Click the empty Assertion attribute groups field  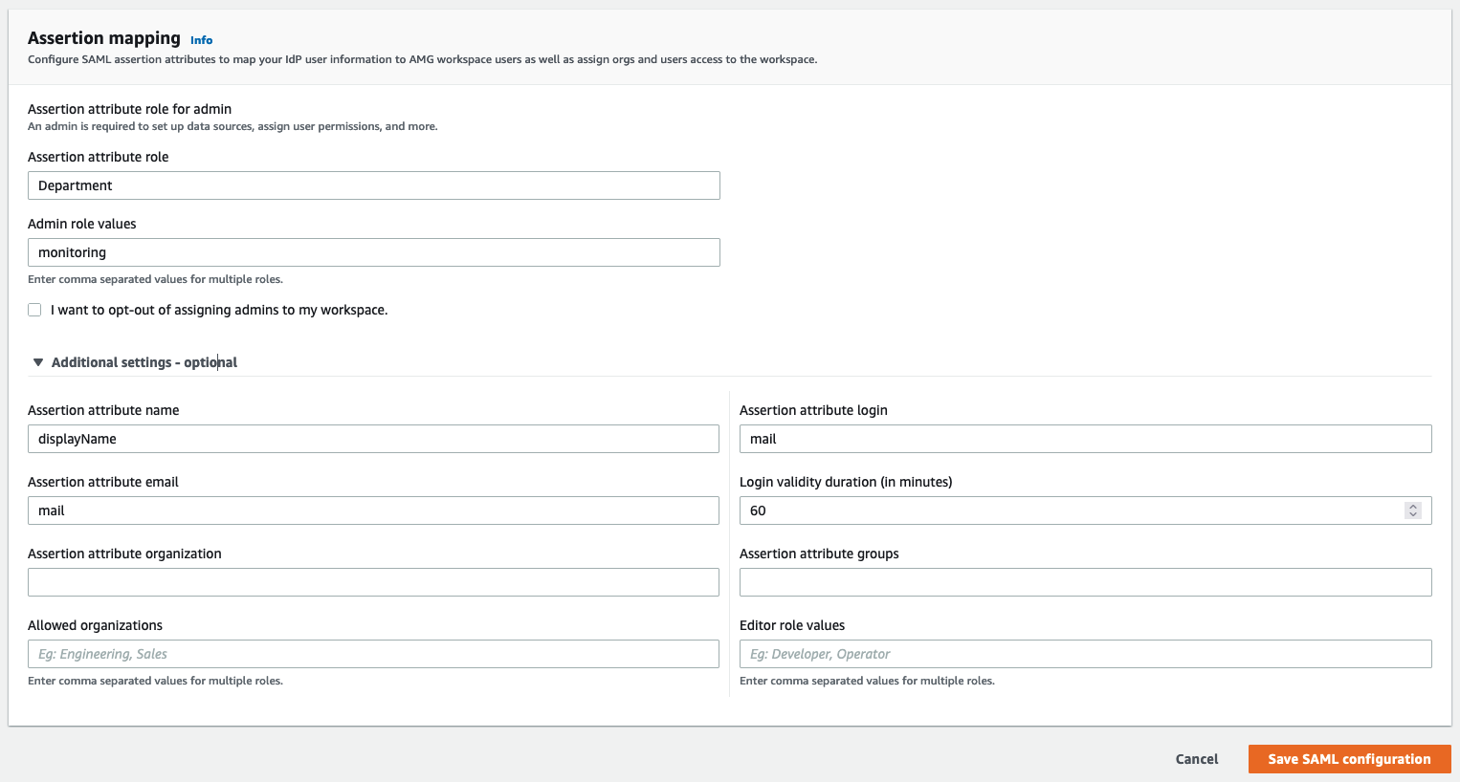[x=1086, y=582]
